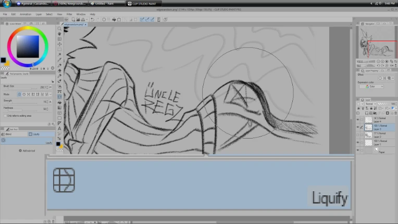The height and width of the screenshot is (224, 398).
Task: Select the Text tool
Action: pos(59,128)
